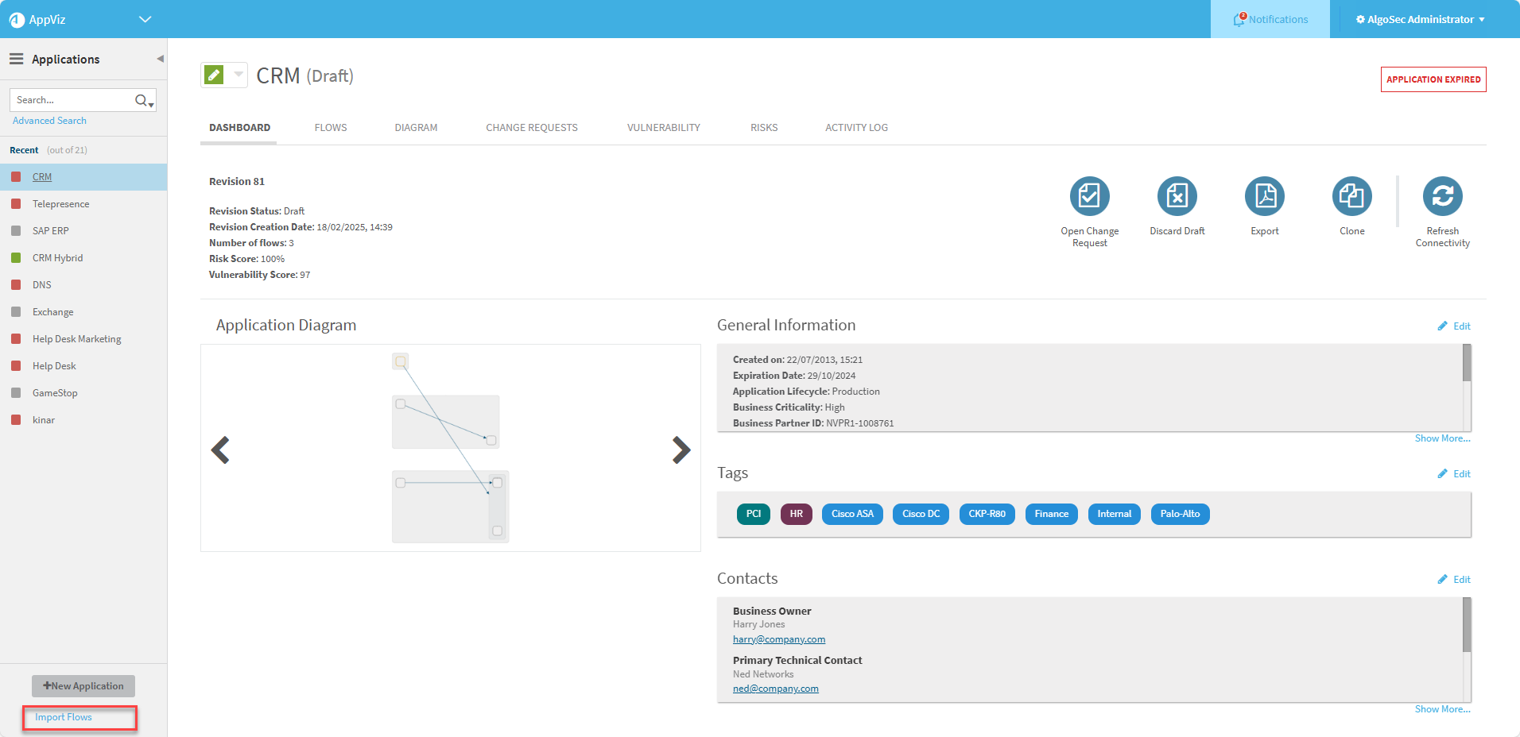Expand the AppViz product dropdown
Screen dimensions: 1520x737
tap(145, 19)
